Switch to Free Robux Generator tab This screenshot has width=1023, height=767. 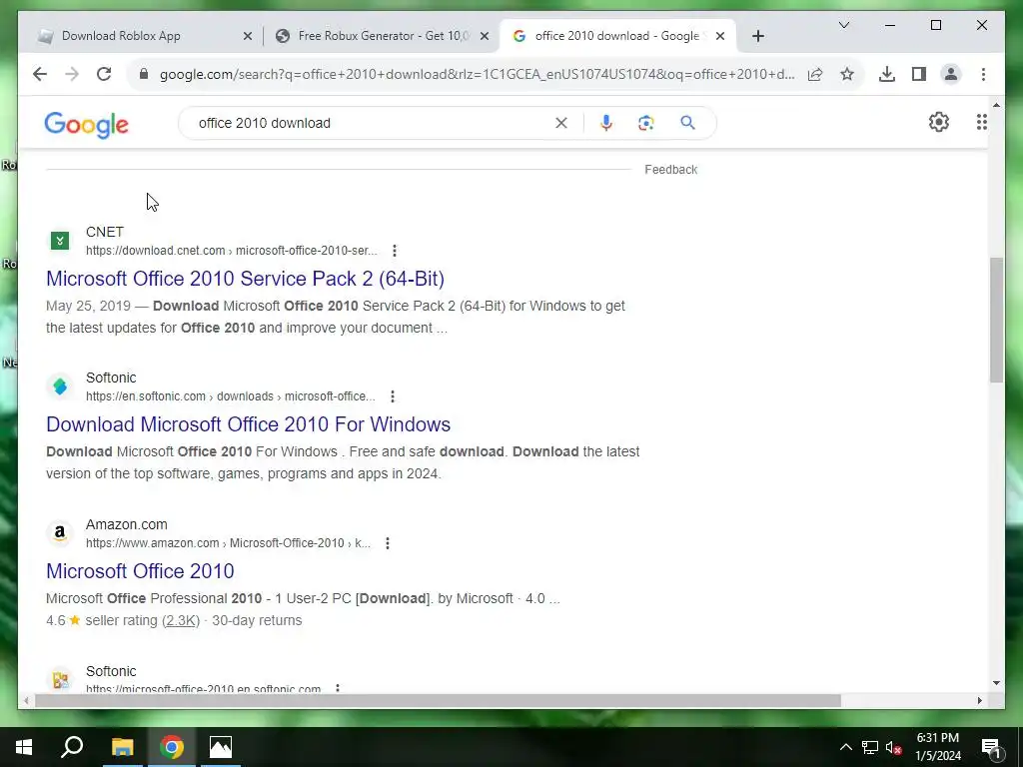[384, 36]
